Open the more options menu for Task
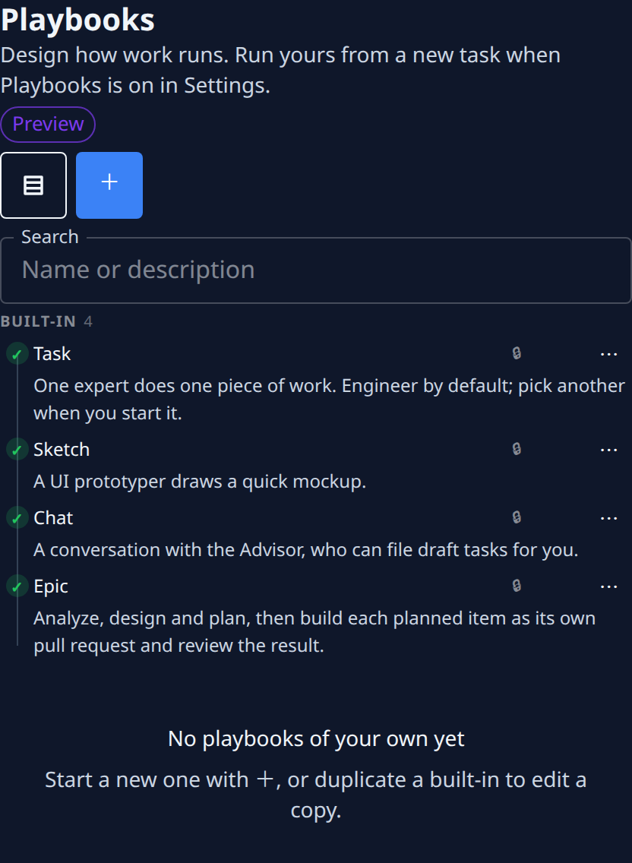 [608, 354]
